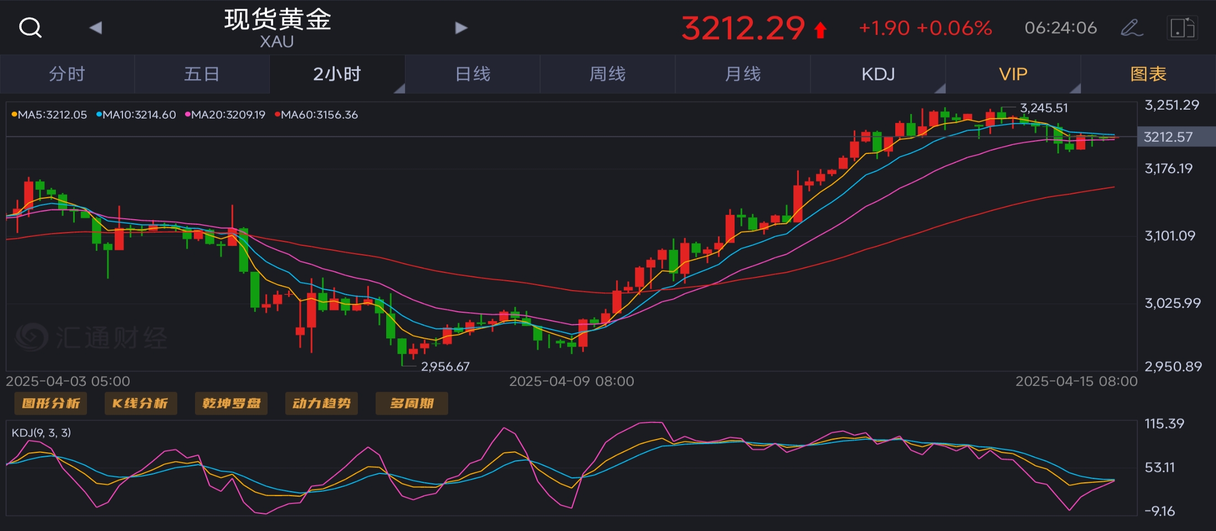Click the 多周期 button
The height and width of the screenshot is (531, 1216).
click(x=412, y=403)
